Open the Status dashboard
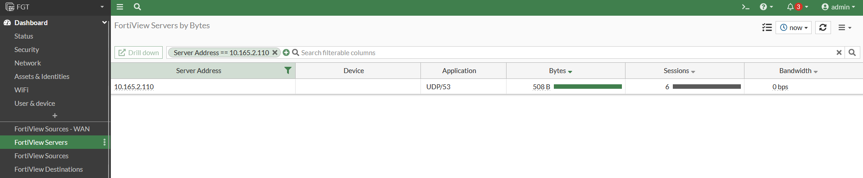863x178 pixels. (x=23, y=36)
